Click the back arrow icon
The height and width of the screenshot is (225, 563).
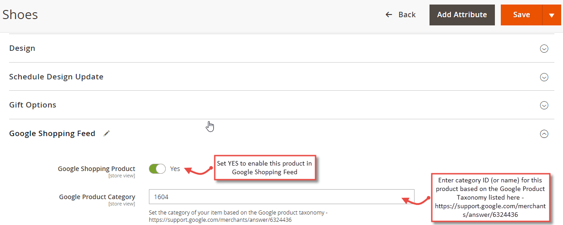pos(389,15)
